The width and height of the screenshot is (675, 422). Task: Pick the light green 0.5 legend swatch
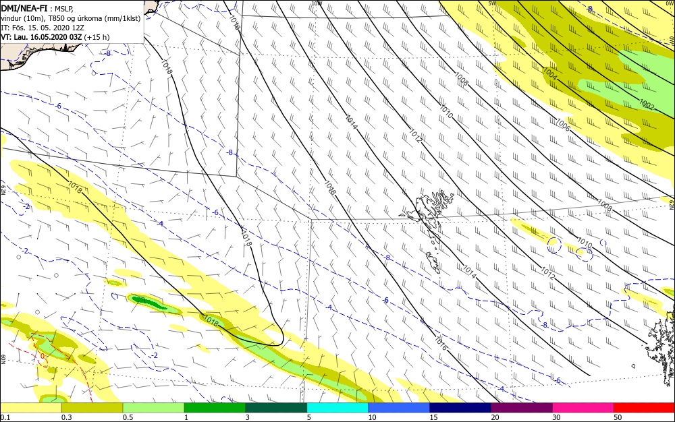point(153,408)
